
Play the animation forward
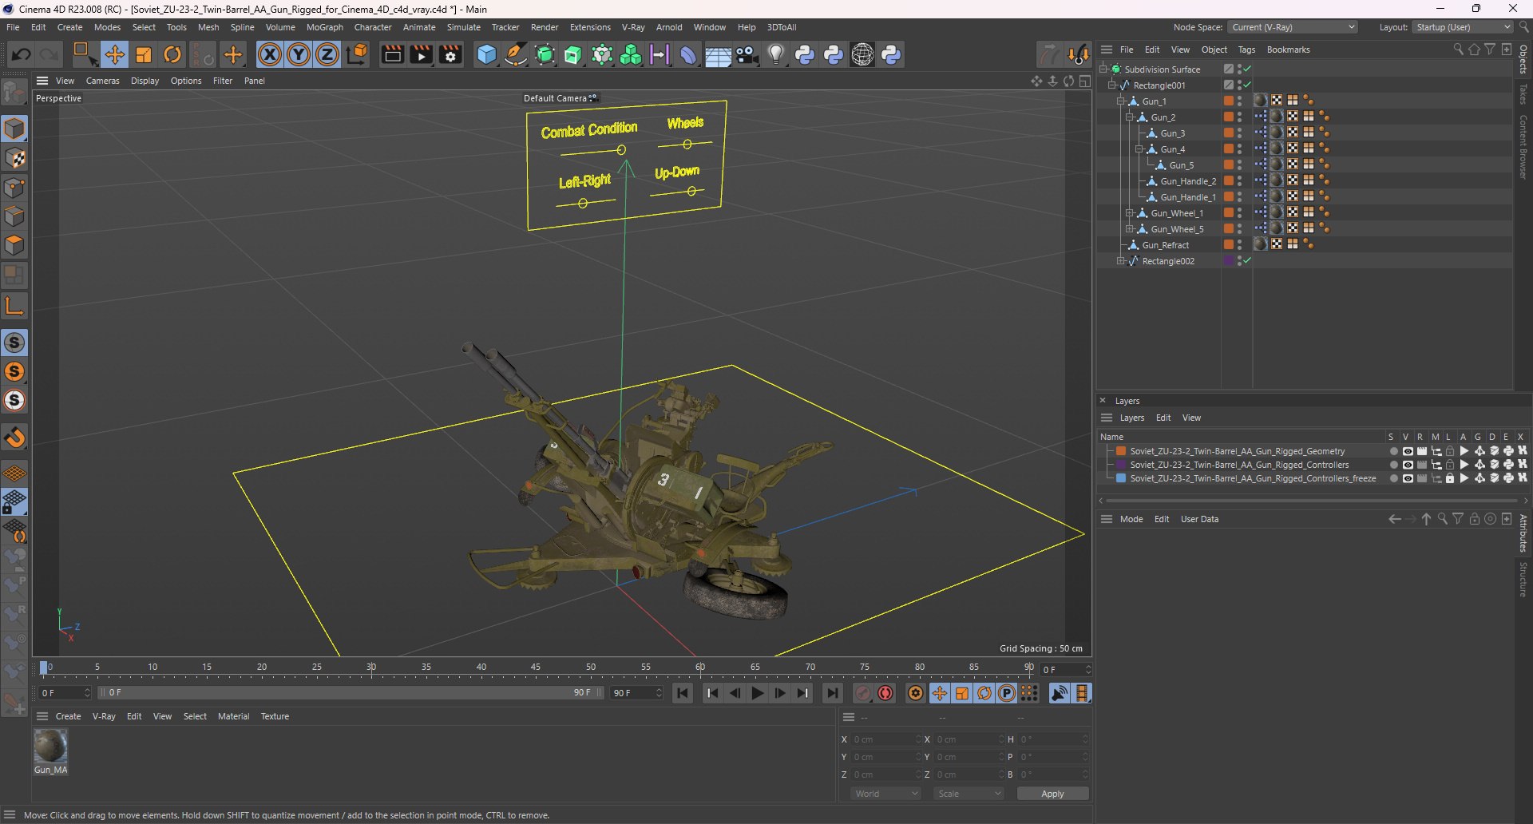point(758,693)
